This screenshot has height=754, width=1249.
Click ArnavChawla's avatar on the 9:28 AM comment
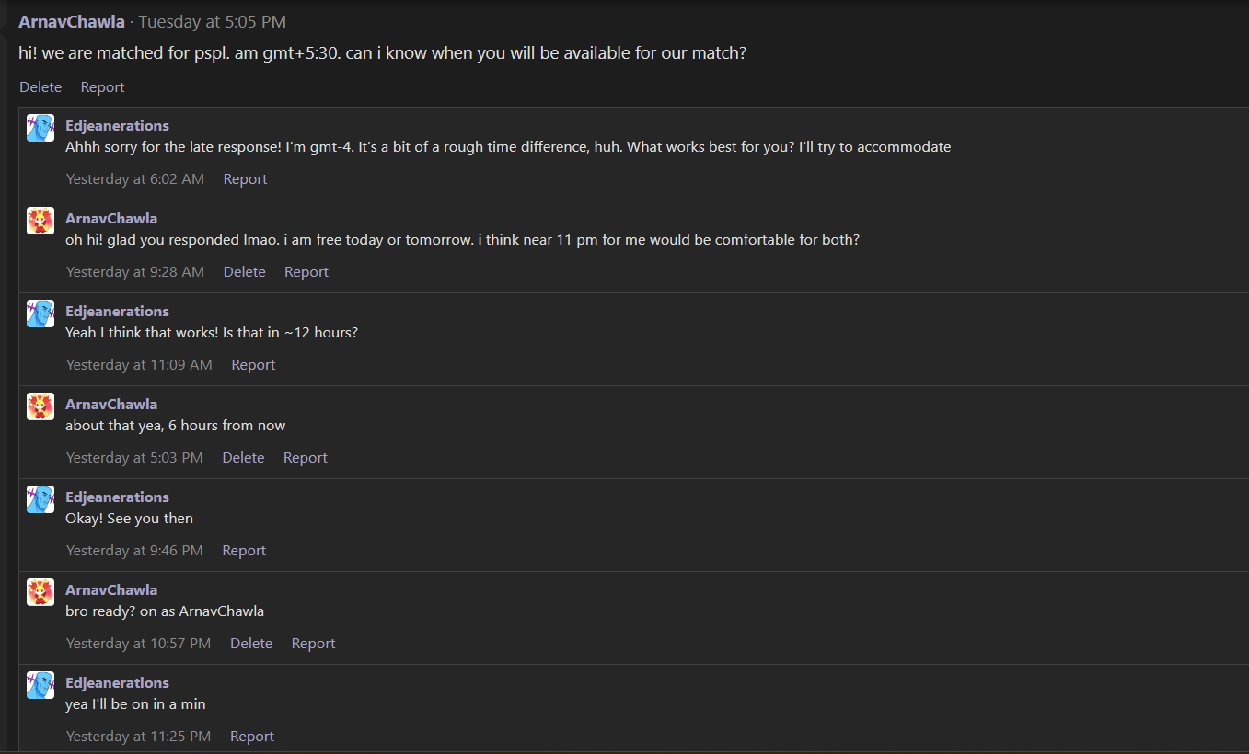click(40, 221)
